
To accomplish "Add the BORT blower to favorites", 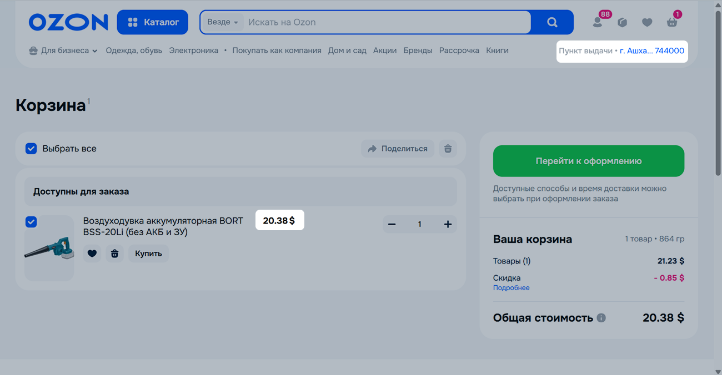I will (x=92, y=254).
